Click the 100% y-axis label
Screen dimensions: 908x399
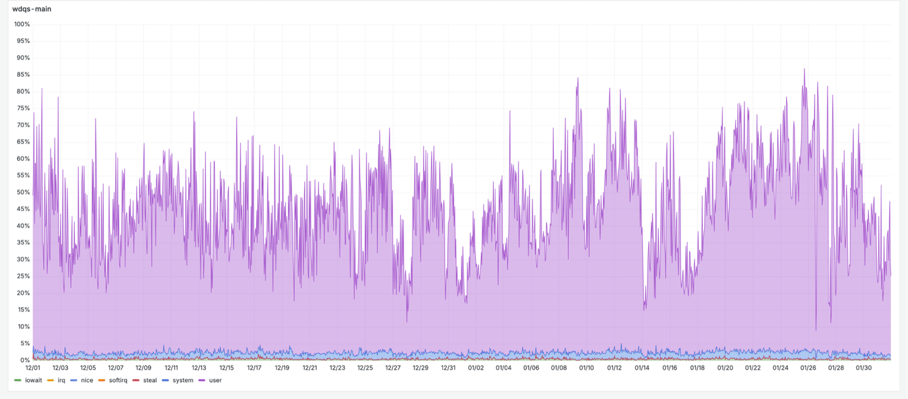[22, 24]
